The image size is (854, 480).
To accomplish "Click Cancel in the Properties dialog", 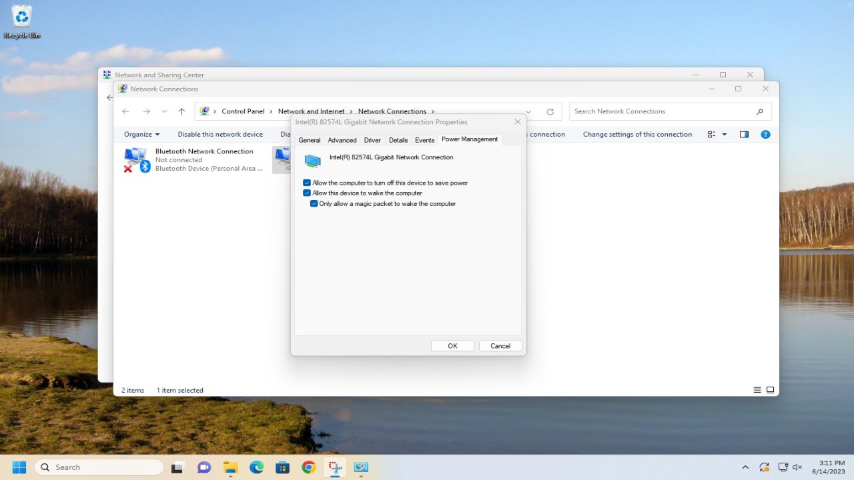I will [x=500, y=346].
